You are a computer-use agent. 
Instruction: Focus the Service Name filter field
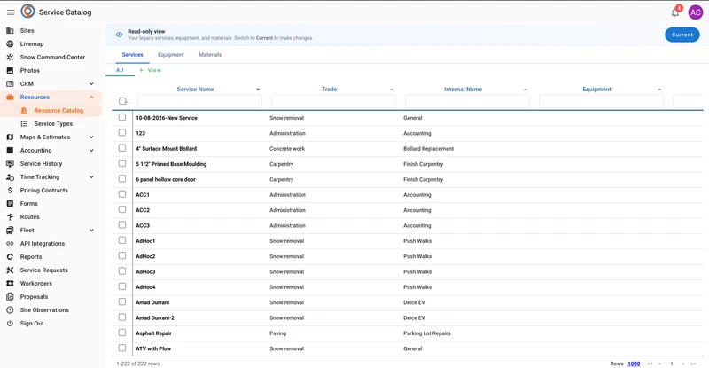[x=200, y=101]
